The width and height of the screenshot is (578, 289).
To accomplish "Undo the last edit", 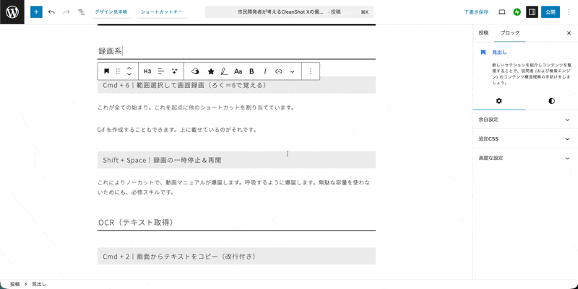I will [51, 12].
